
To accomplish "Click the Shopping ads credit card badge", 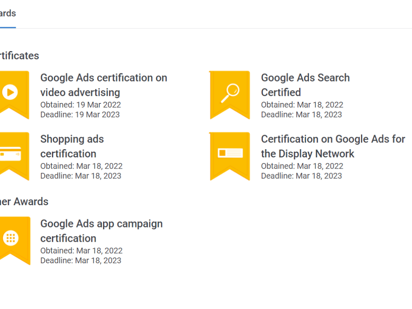I will point(14,156).
